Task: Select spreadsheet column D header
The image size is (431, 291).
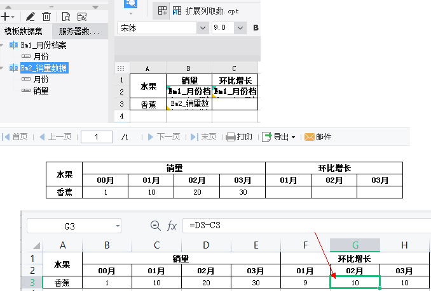Action: coord(206,245)
